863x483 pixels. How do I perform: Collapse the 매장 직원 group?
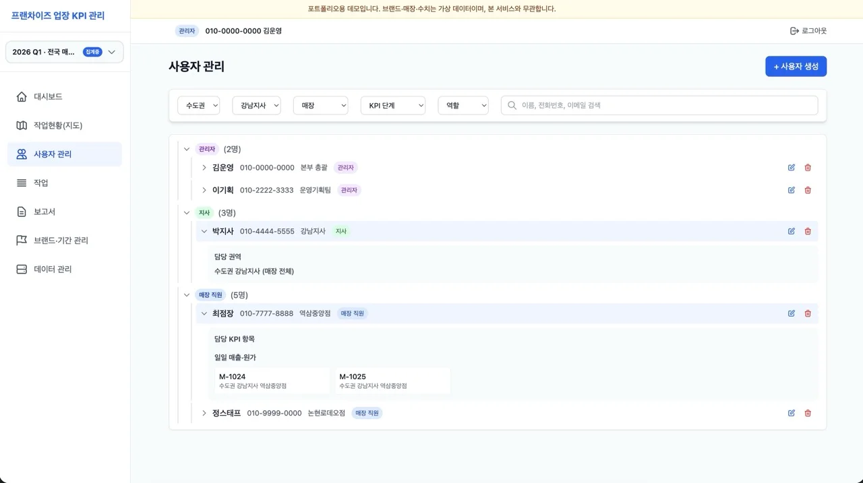(187, 295)
